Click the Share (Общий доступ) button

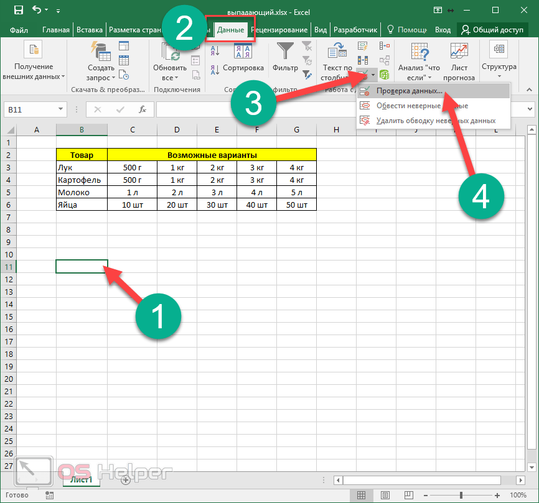[491, 30]
